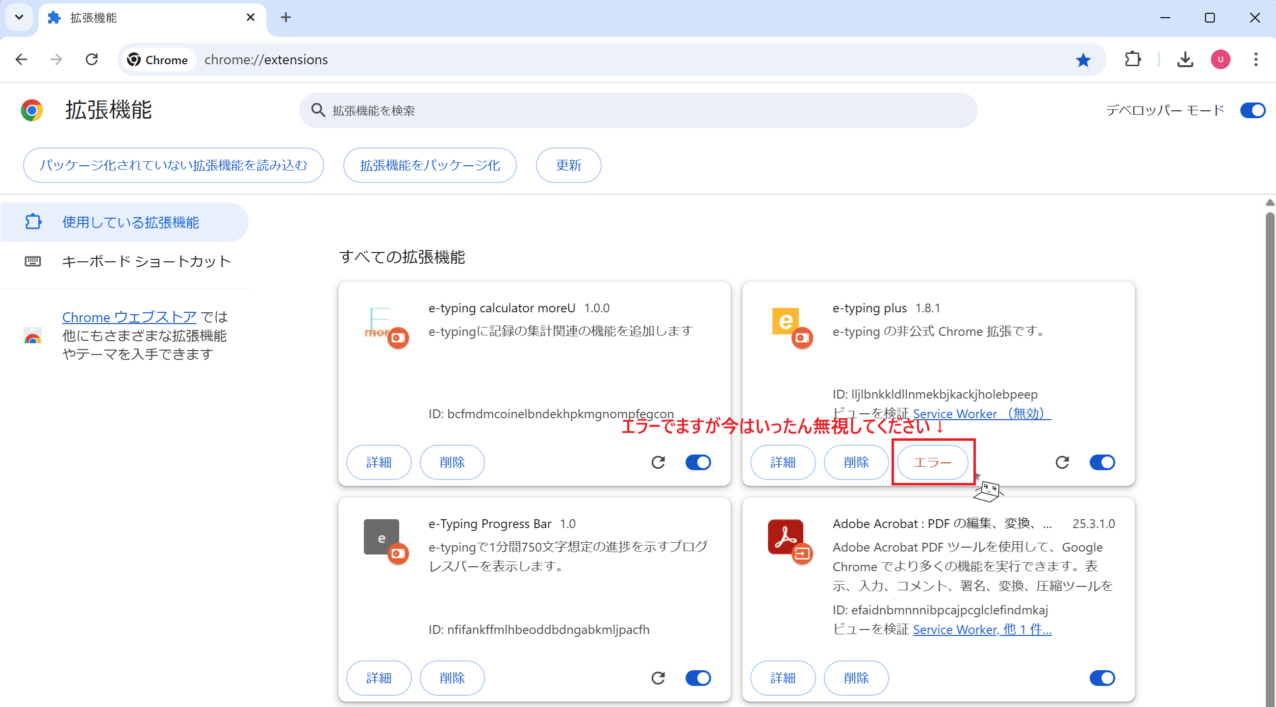This screenshot has width=1276, height=707.
Task: Click 削除 for e-Typing Progress Bar
Action: 452,677
